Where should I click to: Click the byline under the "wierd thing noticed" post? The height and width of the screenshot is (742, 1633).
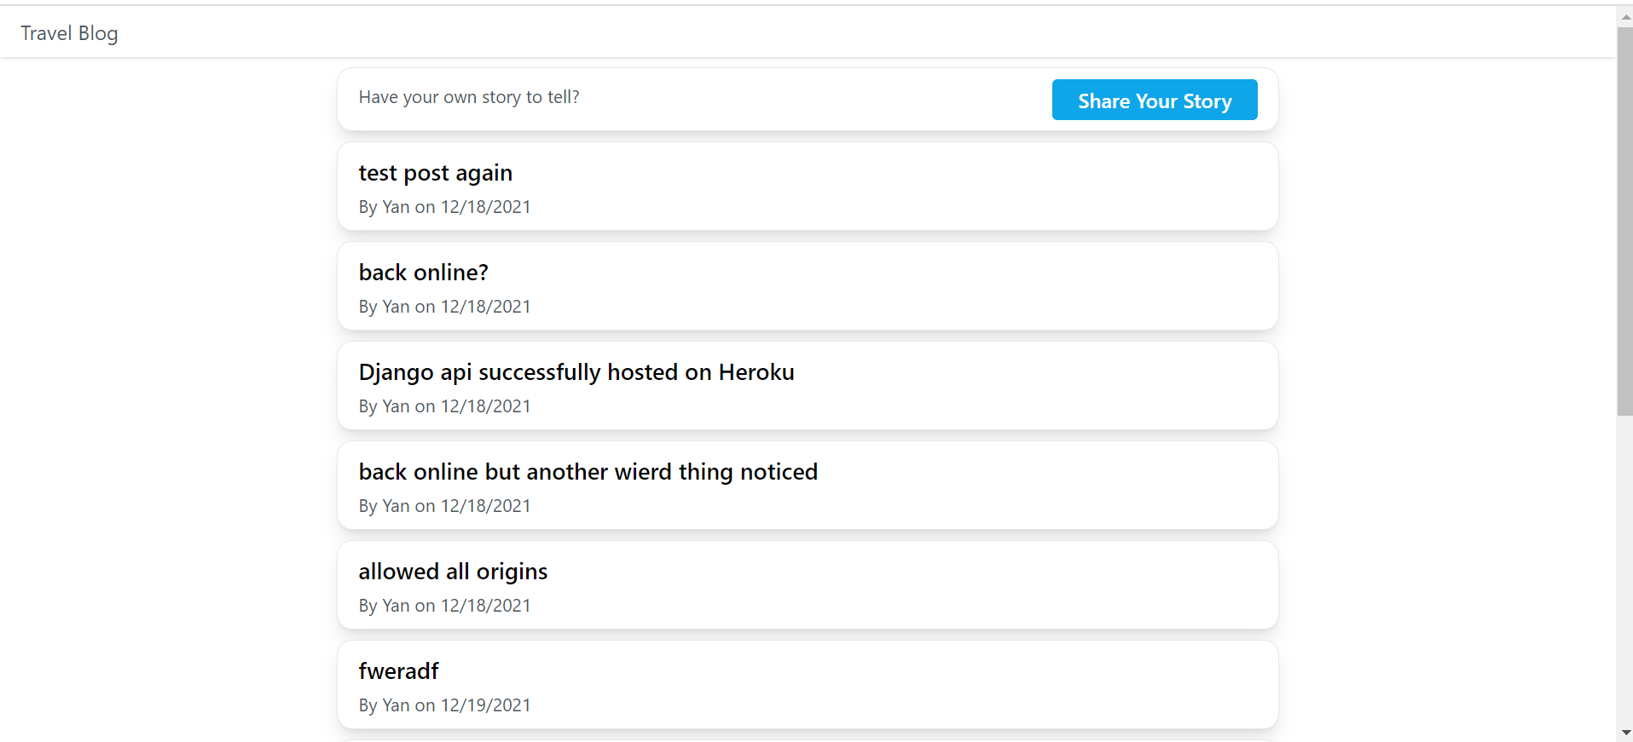[444, 506]
